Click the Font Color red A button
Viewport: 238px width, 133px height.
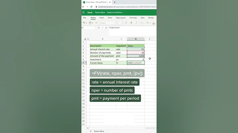point(154,23)
